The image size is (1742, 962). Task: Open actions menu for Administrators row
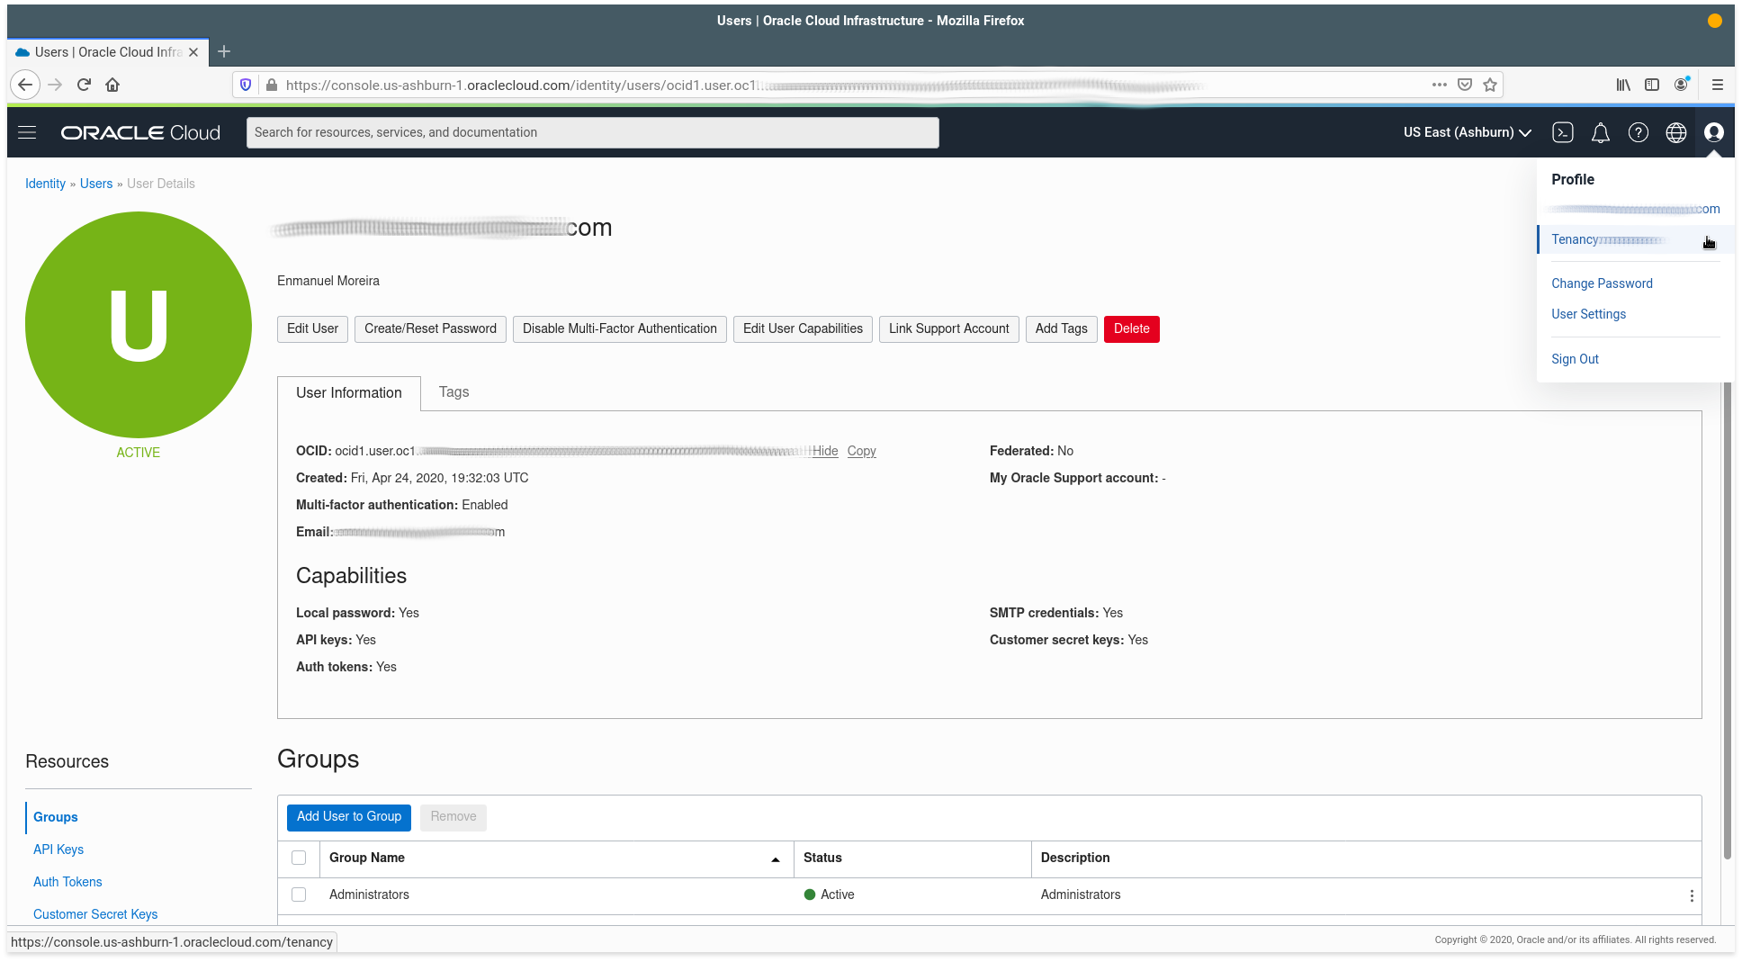point(1692,895)
